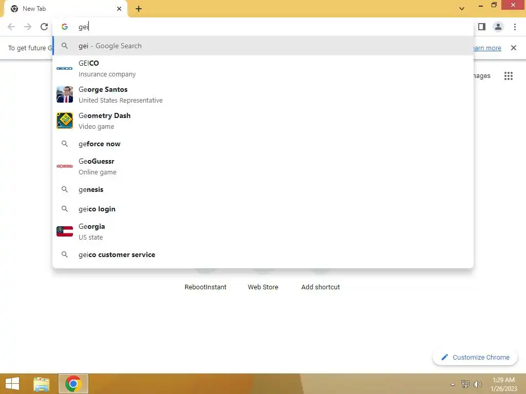Image resolution: width=526 pixels, height=394 pixels.
Task: Click in the address bar text field
Action: tap(263, 27)
